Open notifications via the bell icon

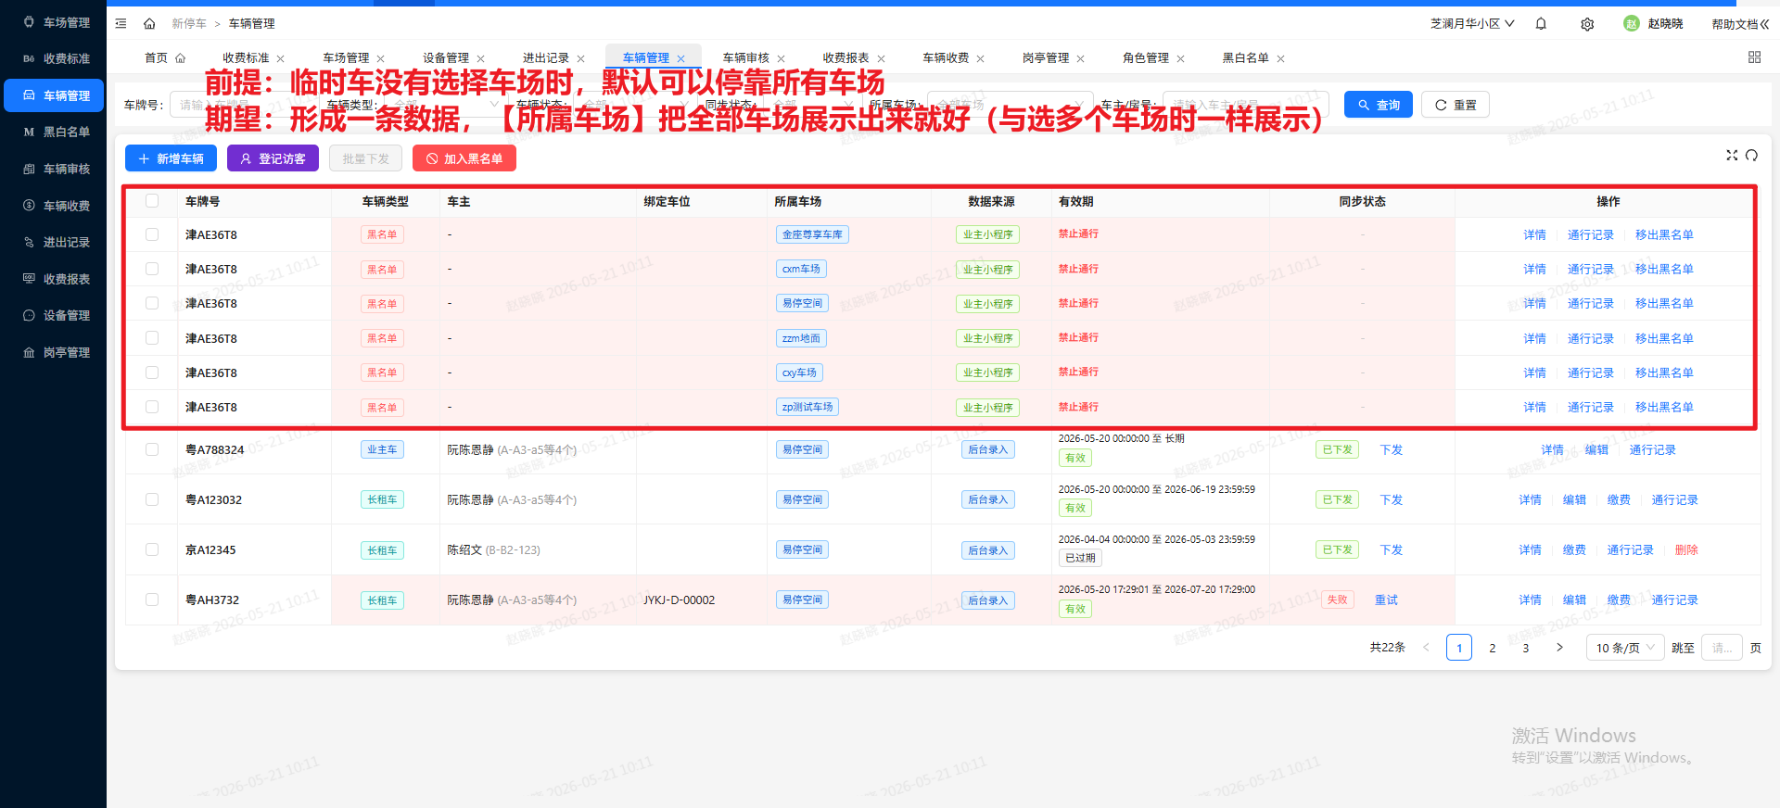tap(1541, 23)
